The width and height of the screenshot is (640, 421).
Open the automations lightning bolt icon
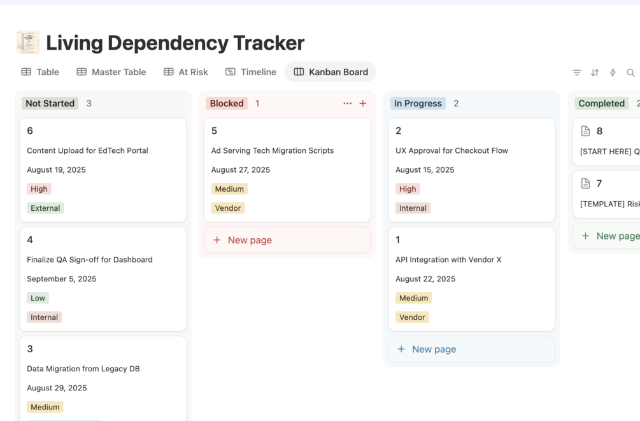[613, 73]
